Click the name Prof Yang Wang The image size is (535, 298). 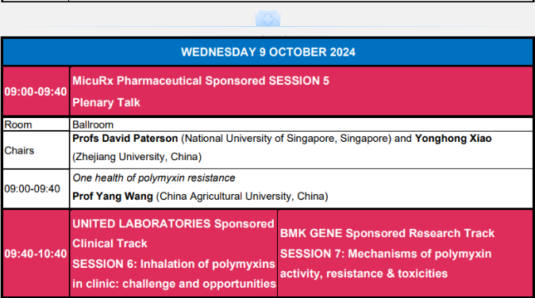pos(113,197)
